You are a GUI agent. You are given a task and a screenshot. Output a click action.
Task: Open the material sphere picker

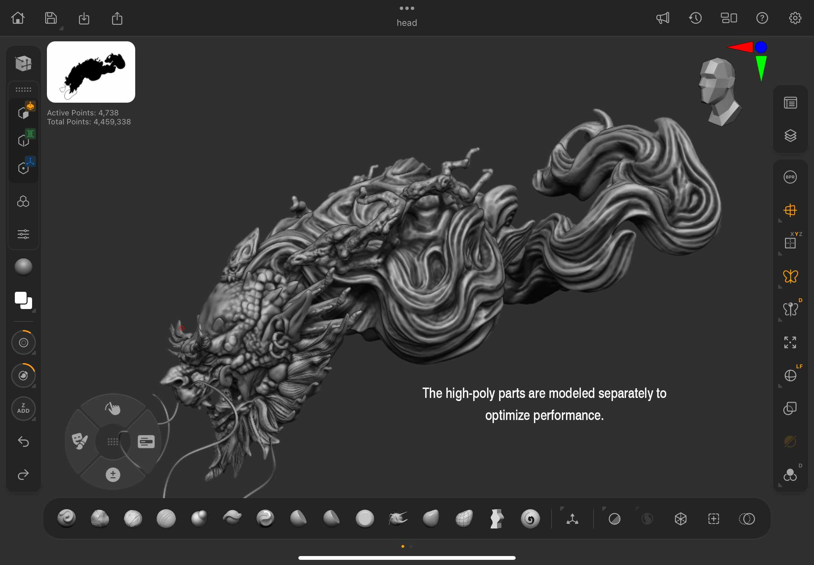tap(23, 267)
